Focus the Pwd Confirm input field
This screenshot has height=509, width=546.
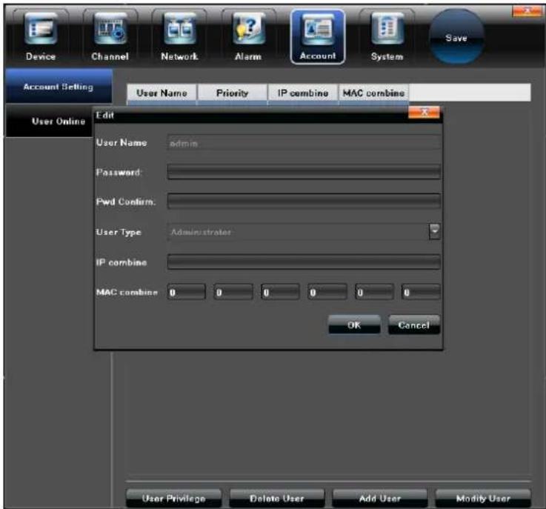[x=304, y=202]
